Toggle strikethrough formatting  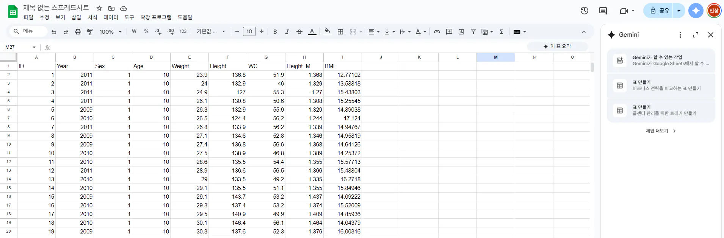click(299, 32)
